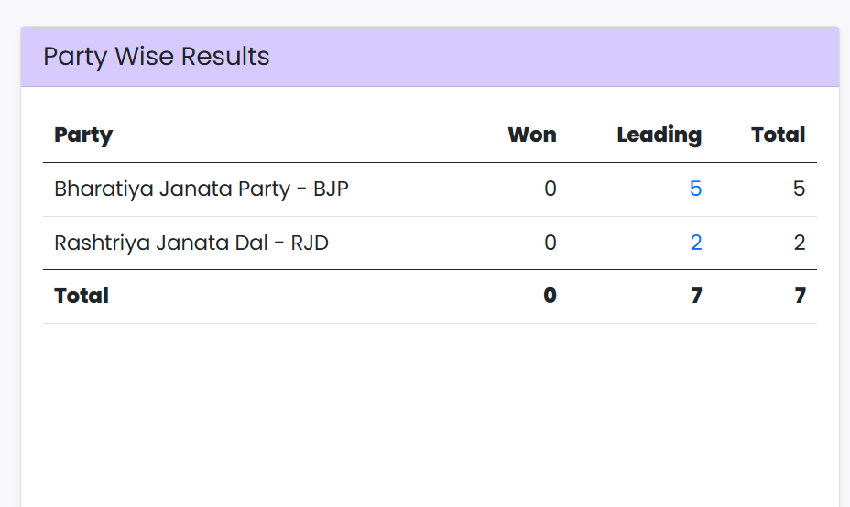Click the Won value in Total row

(550, 296)
